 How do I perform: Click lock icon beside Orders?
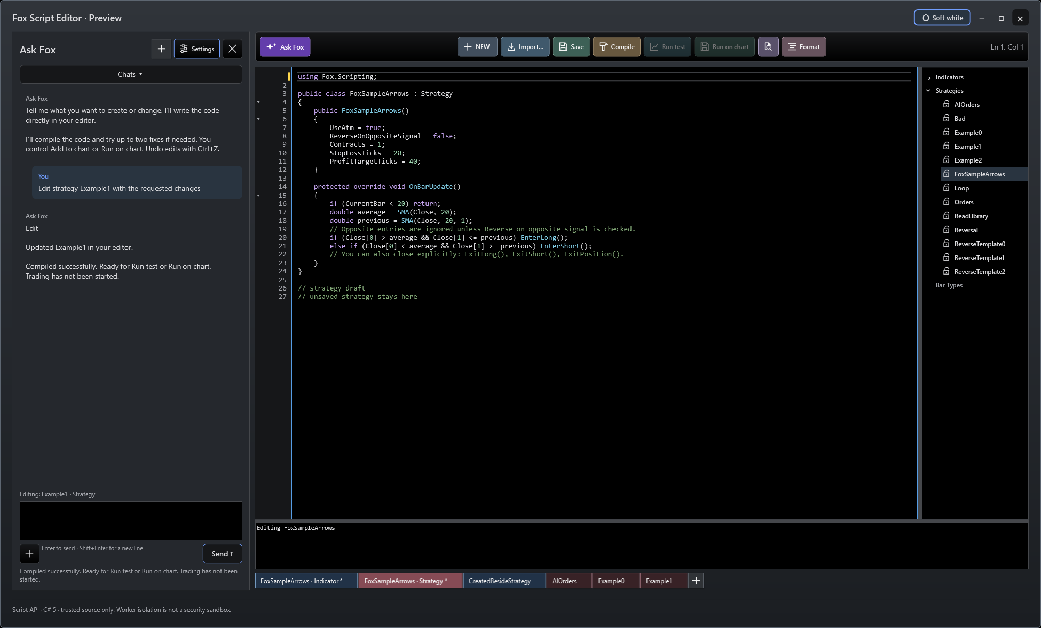947,202
